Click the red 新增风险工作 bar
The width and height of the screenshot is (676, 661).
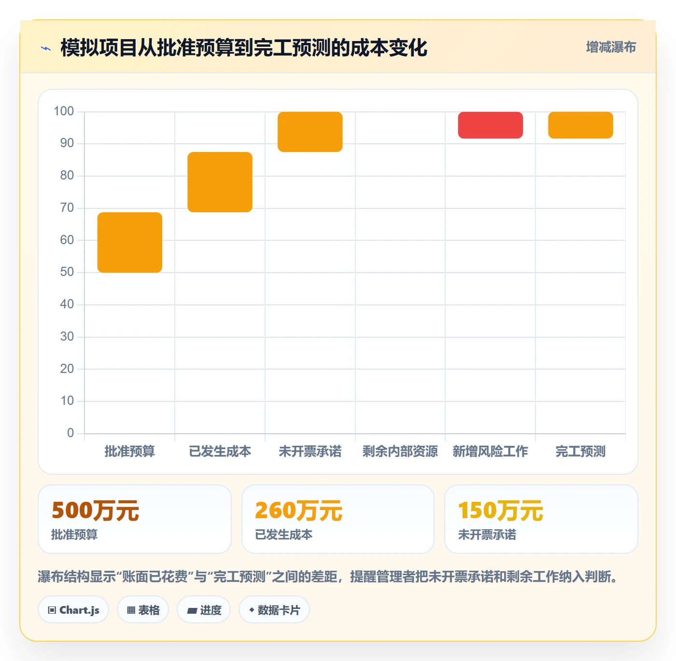490,125
